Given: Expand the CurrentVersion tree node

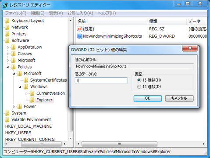Looking at the screenshot, I should tap(26, 93).
